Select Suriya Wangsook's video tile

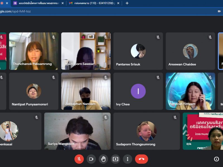point(77,131)
